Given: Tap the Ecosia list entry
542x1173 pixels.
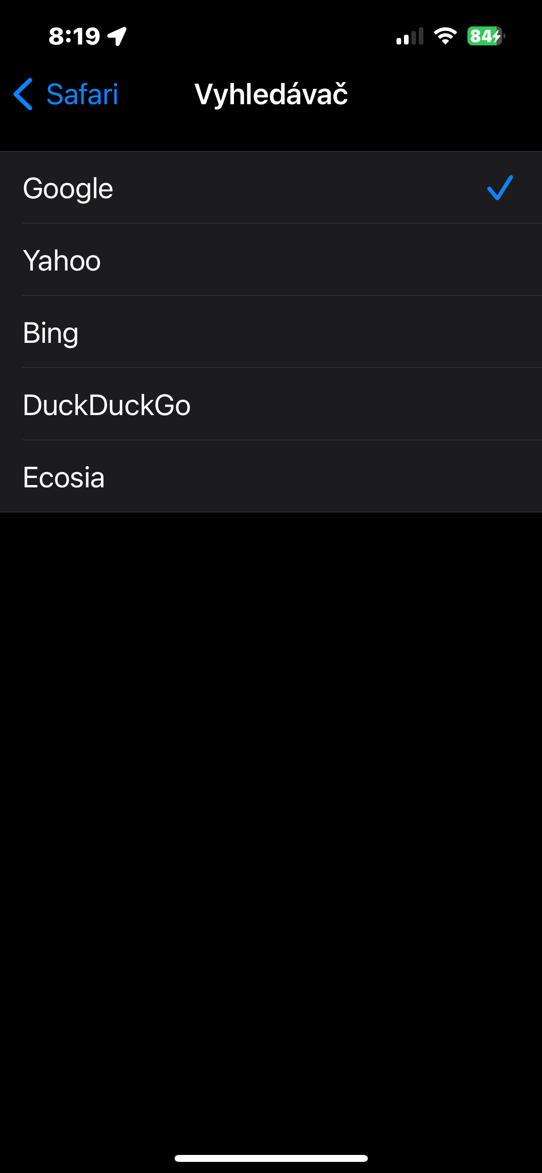Looking at the screenshot, I should pyautogui.click(x=64, y=477).
